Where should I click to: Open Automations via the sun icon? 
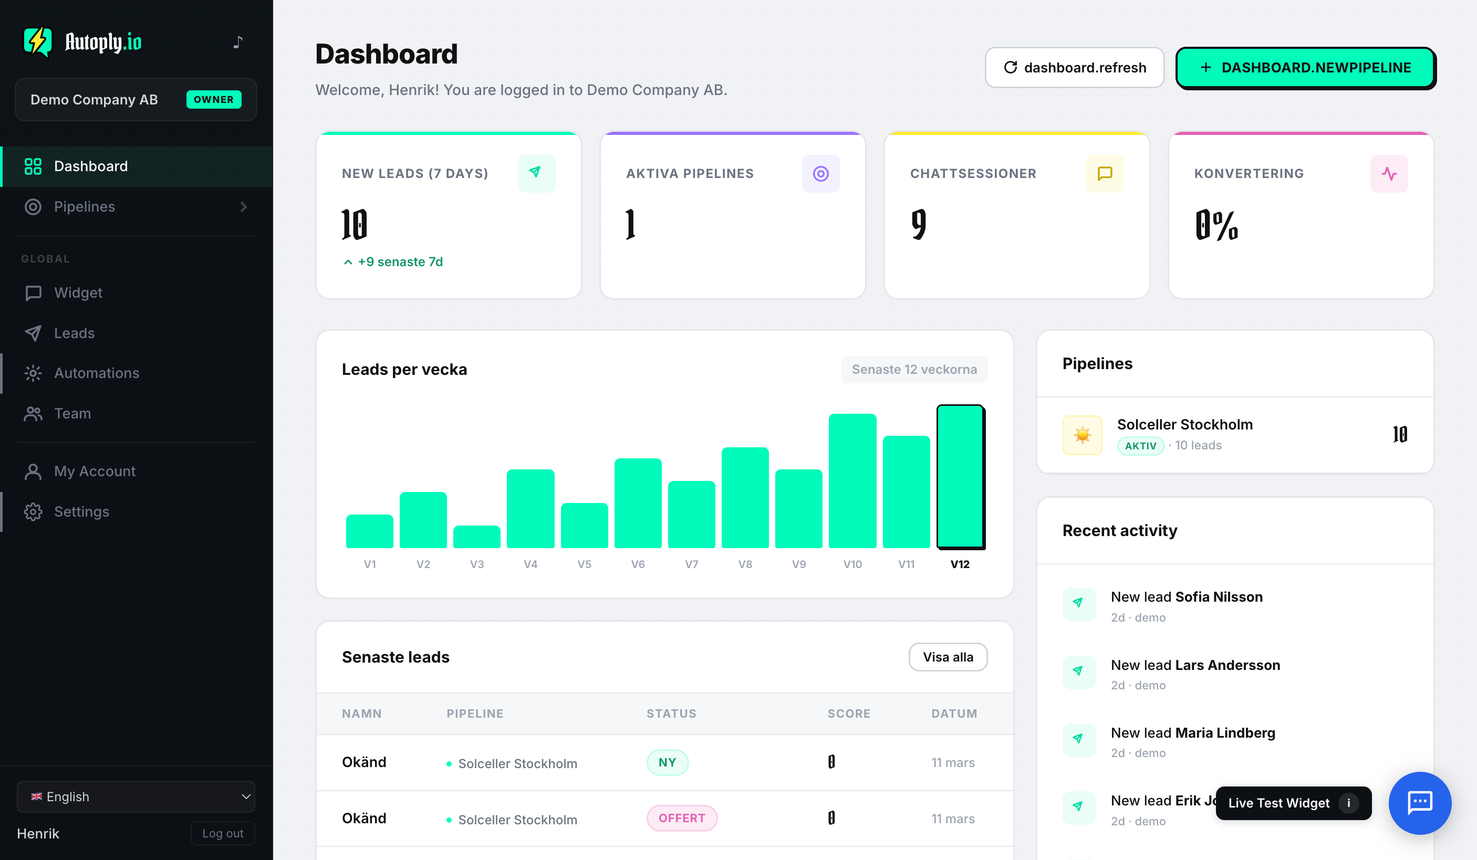33,373
